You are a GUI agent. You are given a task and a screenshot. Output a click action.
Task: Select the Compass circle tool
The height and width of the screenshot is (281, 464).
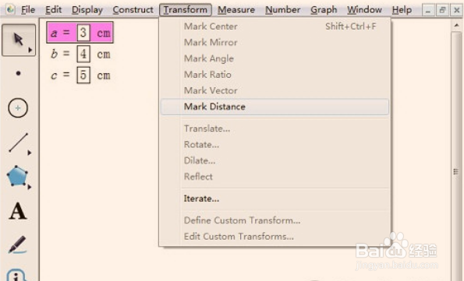click(x=18, y=108)
